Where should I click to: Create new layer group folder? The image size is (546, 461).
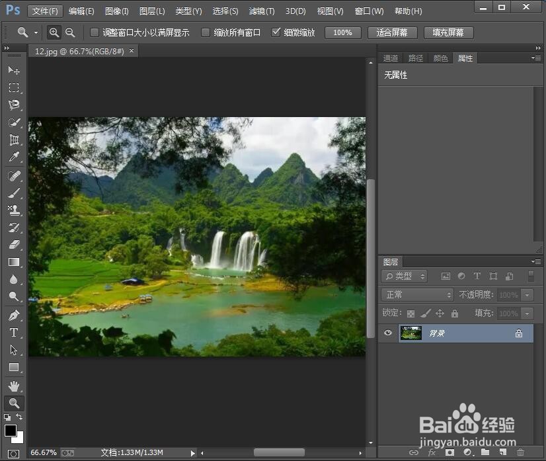click(x=485, y=452)
